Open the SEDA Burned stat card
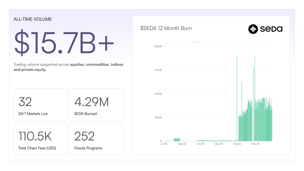Screen dimensions: 304x171 (x=97, y=104)
